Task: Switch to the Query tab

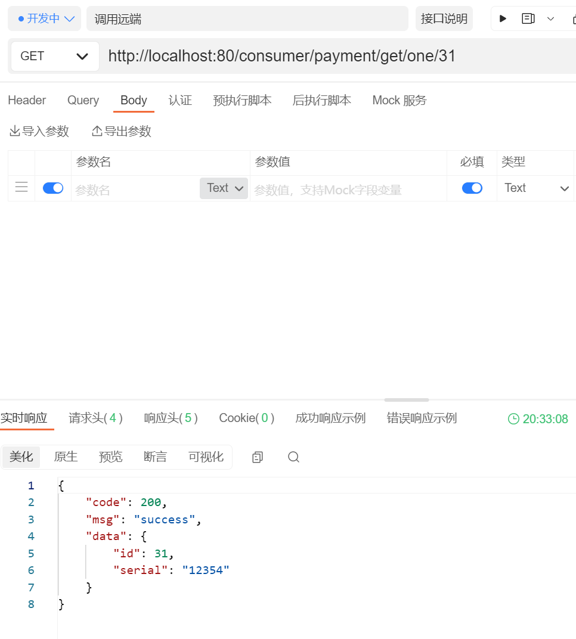Action: click(x=83, y=100)
